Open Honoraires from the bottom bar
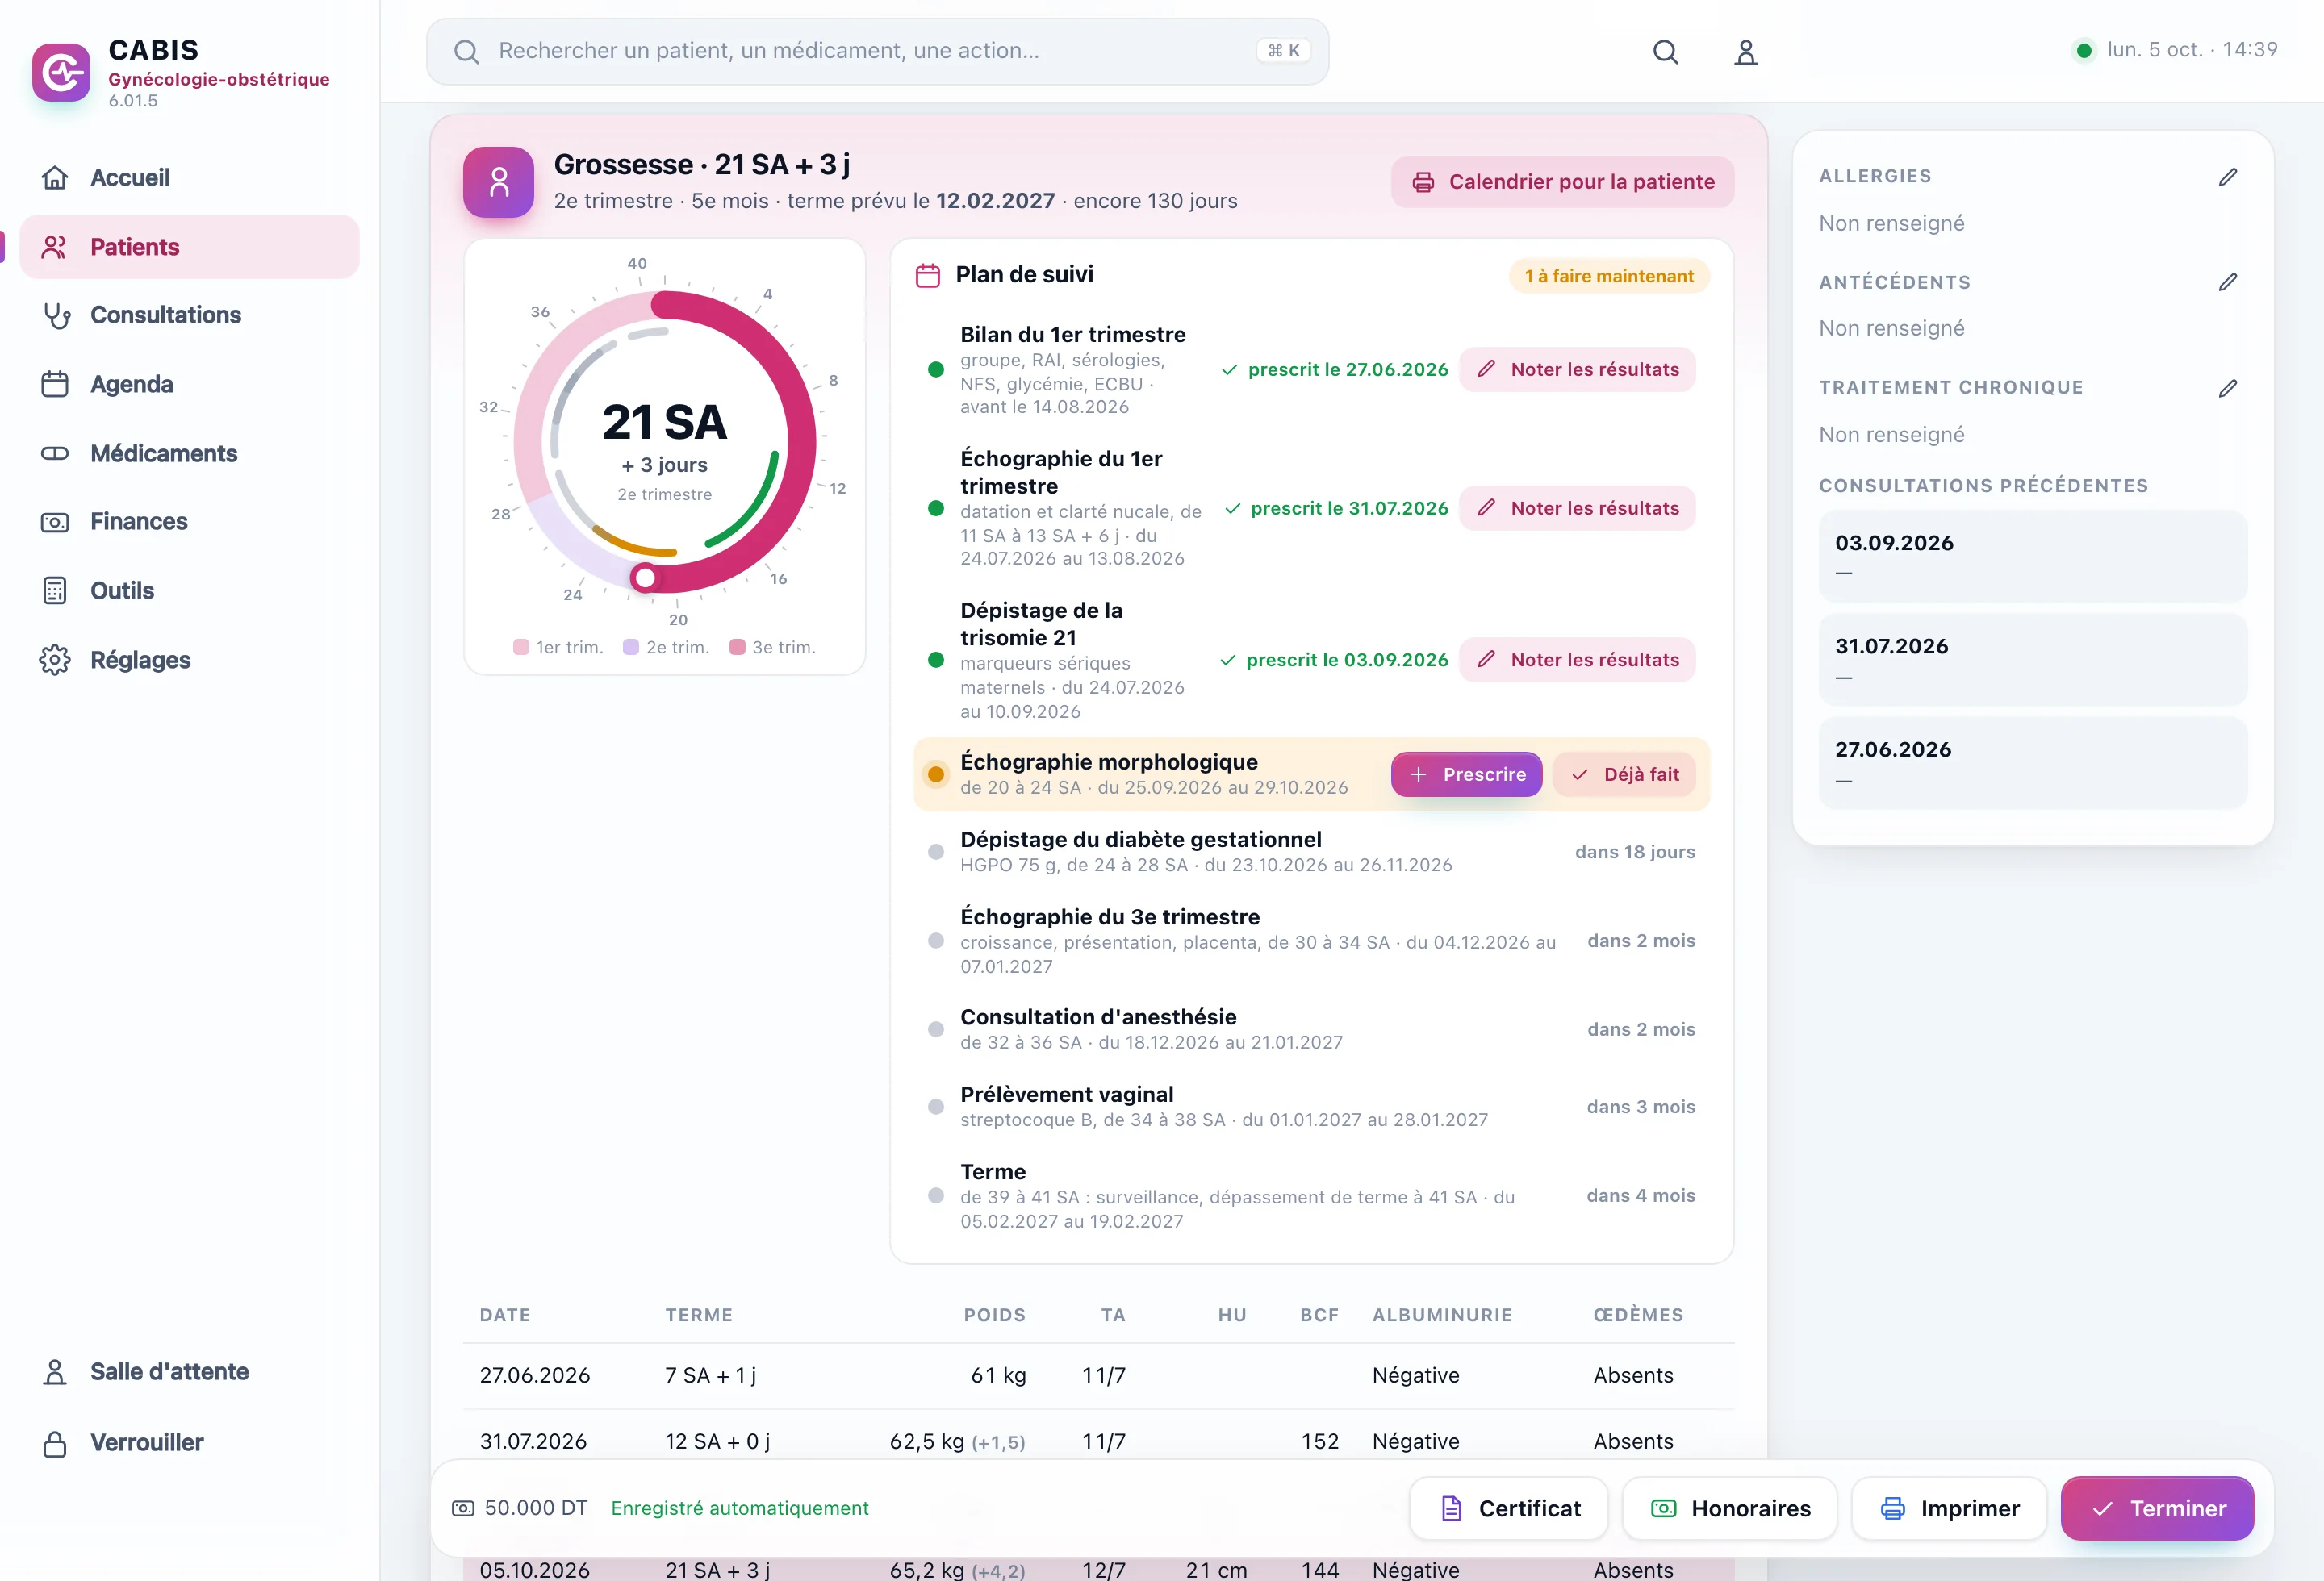Screen dimensions: 2324x1581 pyautogui.click(x=1729, y=1509)
